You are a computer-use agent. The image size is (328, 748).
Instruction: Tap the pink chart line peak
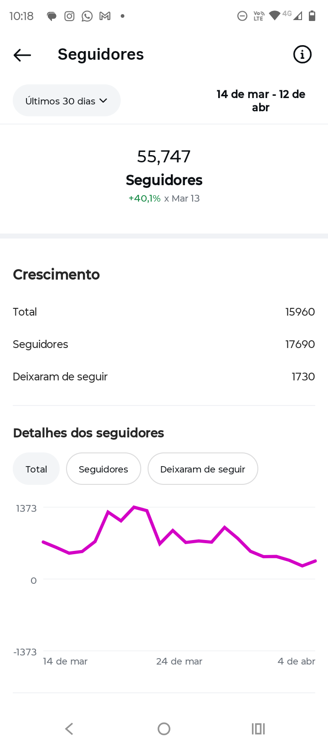pyautogui.click(x=134, y=507)
